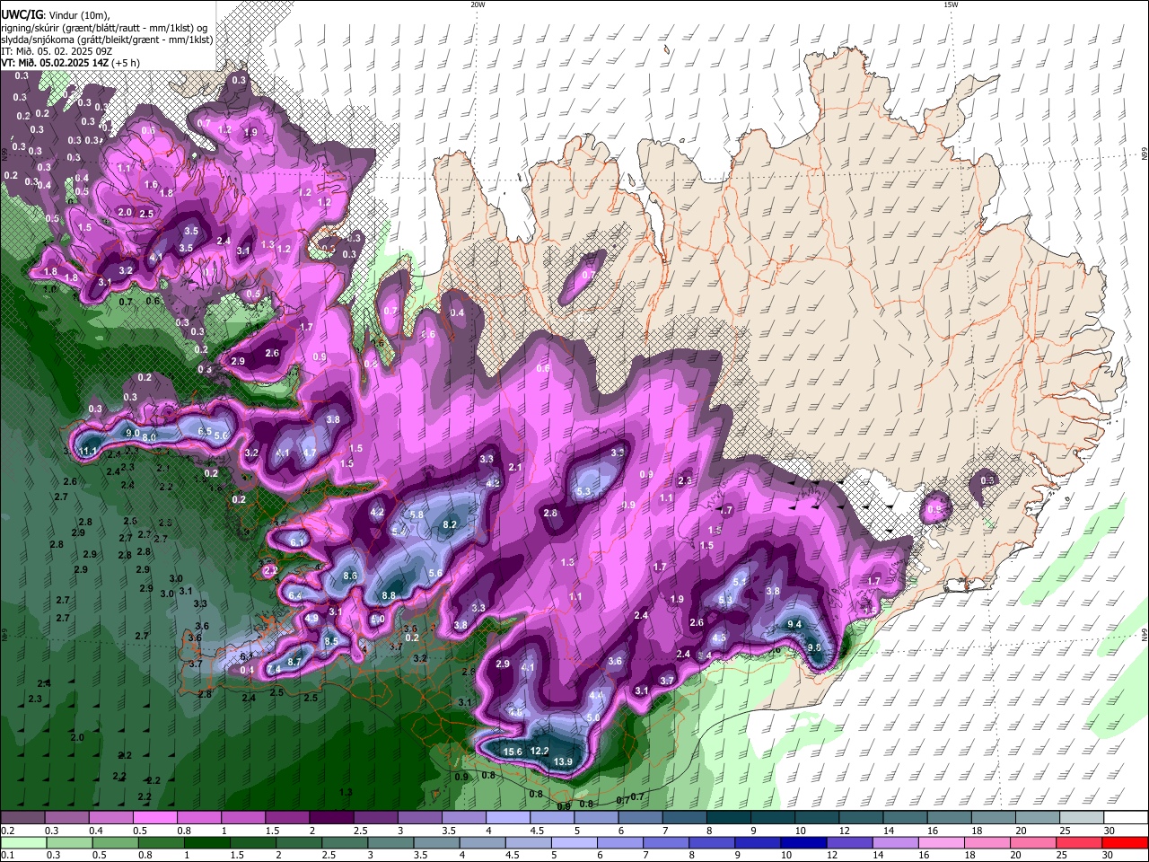Click the red rain legend swatch labelled 30

point(1126,842)
